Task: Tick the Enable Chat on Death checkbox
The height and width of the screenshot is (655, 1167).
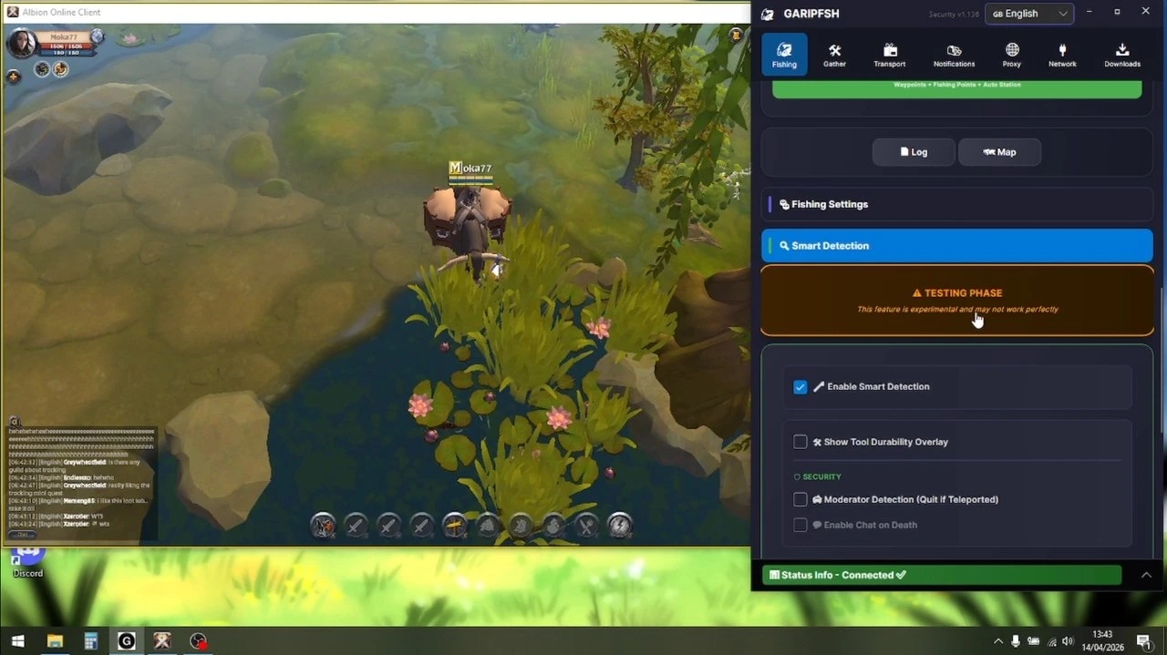Action: tap(800, 525)
